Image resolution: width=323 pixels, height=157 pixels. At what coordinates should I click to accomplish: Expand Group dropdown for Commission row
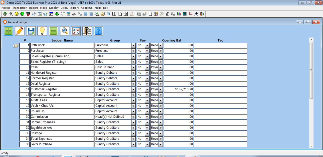134,117
